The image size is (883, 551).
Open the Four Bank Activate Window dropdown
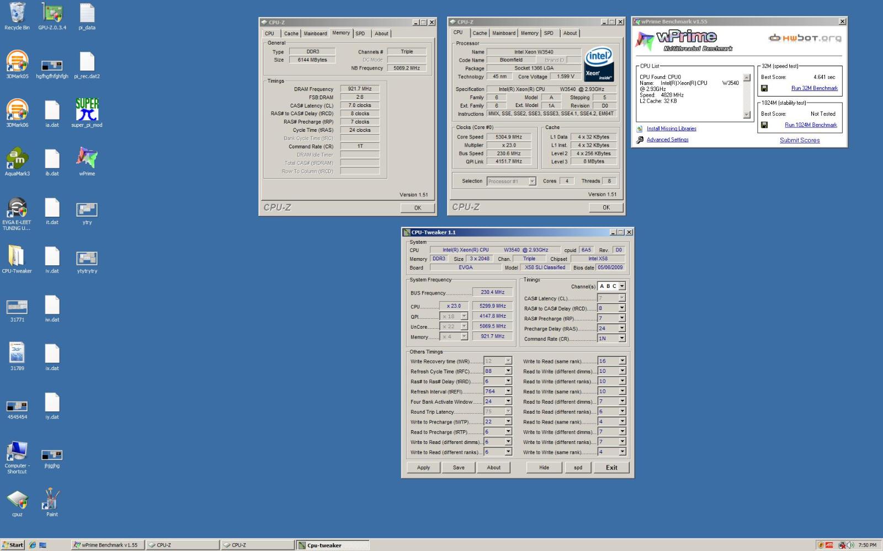pyautogui.click(x=508, y=402)
